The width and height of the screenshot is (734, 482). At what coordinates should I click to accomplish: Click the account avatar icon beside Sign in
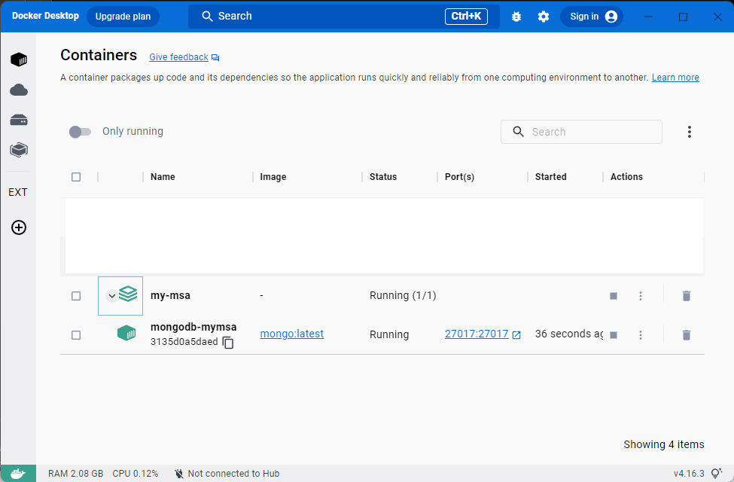coord(611,17)
